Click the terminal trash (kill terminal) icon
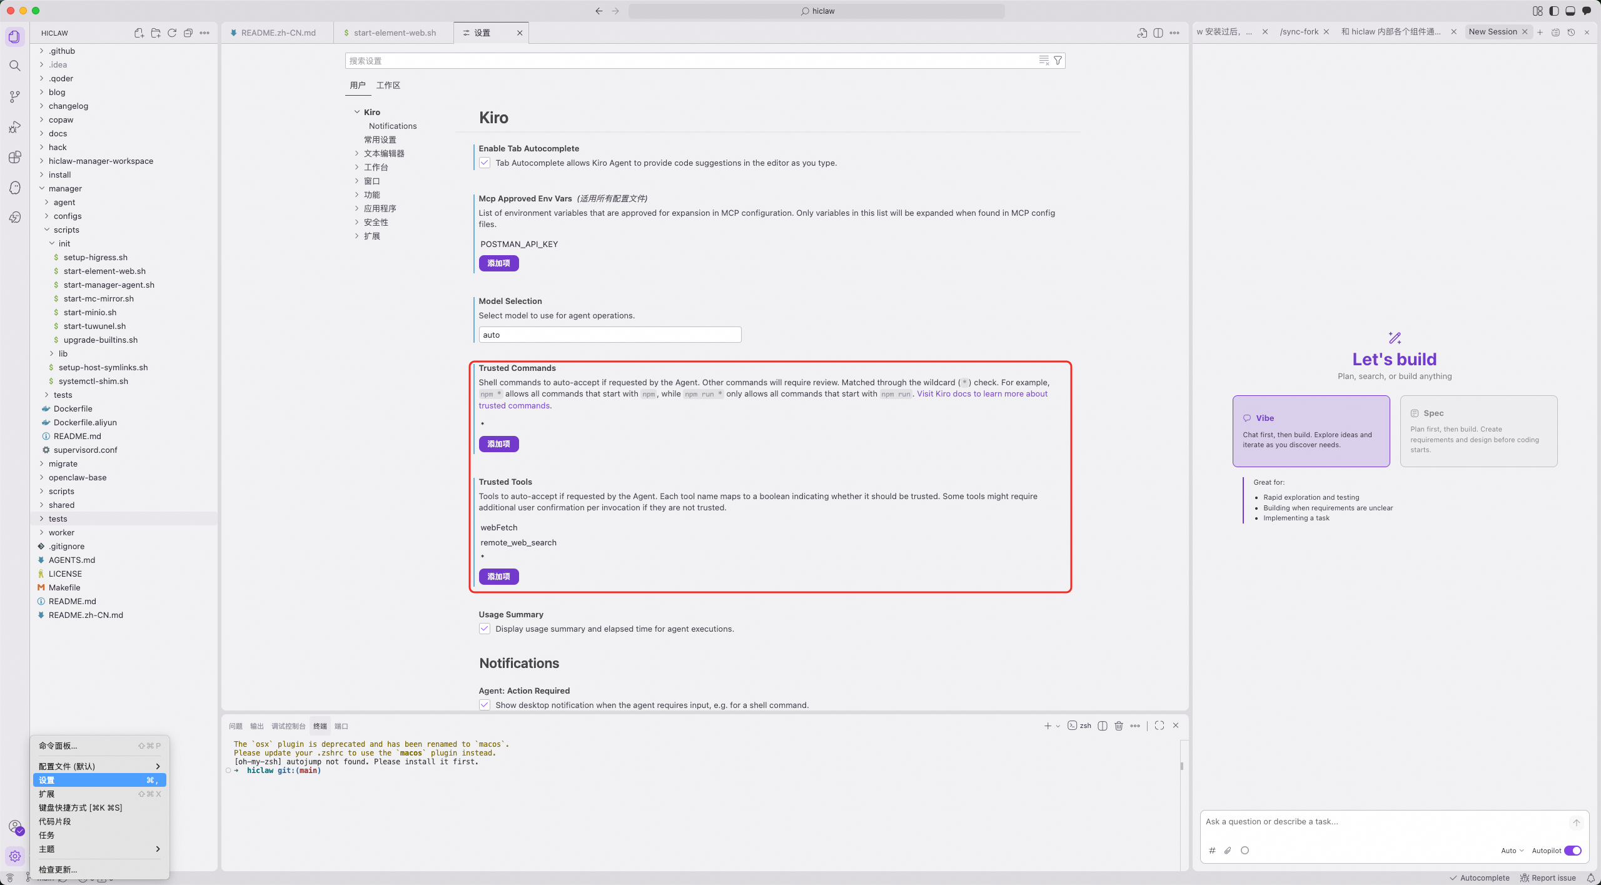The height and width of the screenshot is (885, 1601). [x=1119, y=726]
